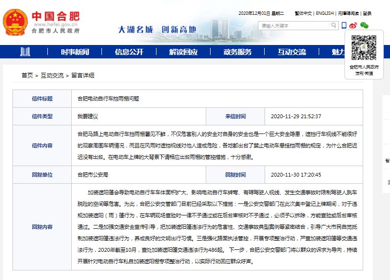The height and width of the screenshot is (280, 390).
Task: Open 无障碍阅读 mode
Action: point(348,13)
